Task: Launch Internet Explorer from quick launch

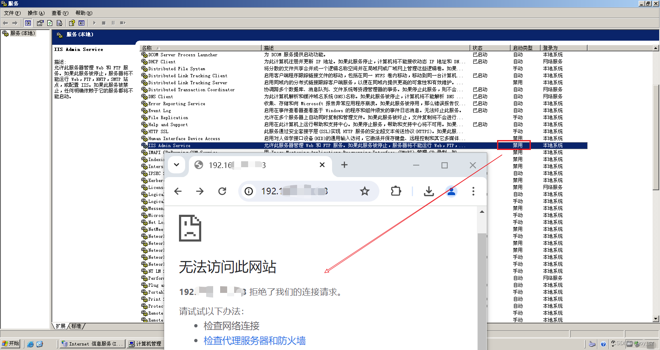Action: 30,344
